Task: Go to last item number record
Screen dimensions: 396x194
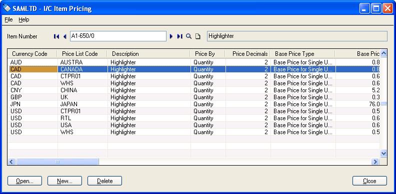Action: pyautogui.click(x=179, y=36)
